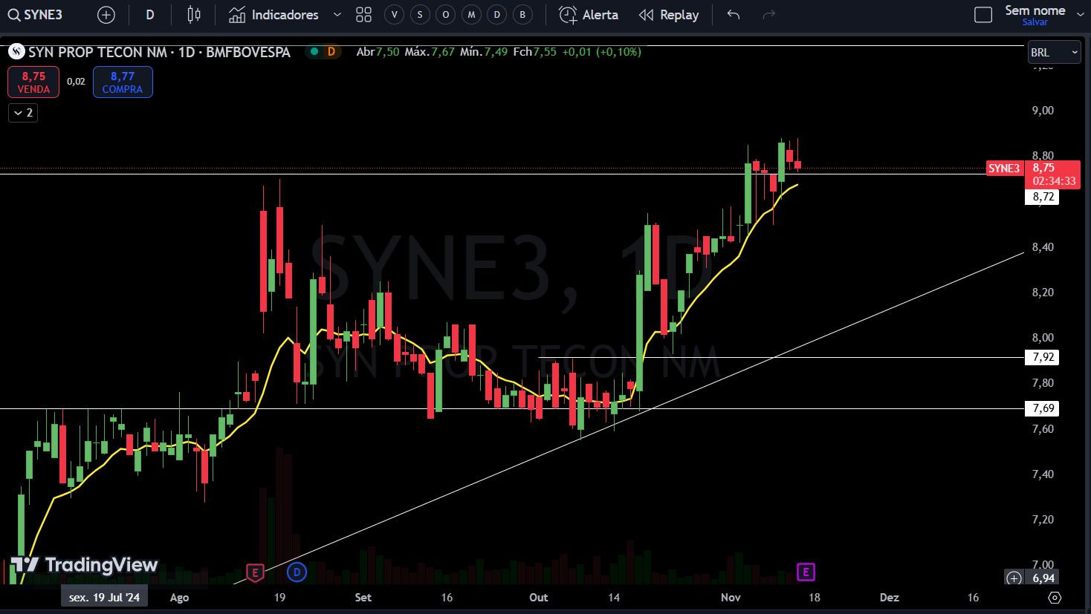Screen dimensions: 1091x614
Task: Undo the last chart action
Action: [734, 15]
